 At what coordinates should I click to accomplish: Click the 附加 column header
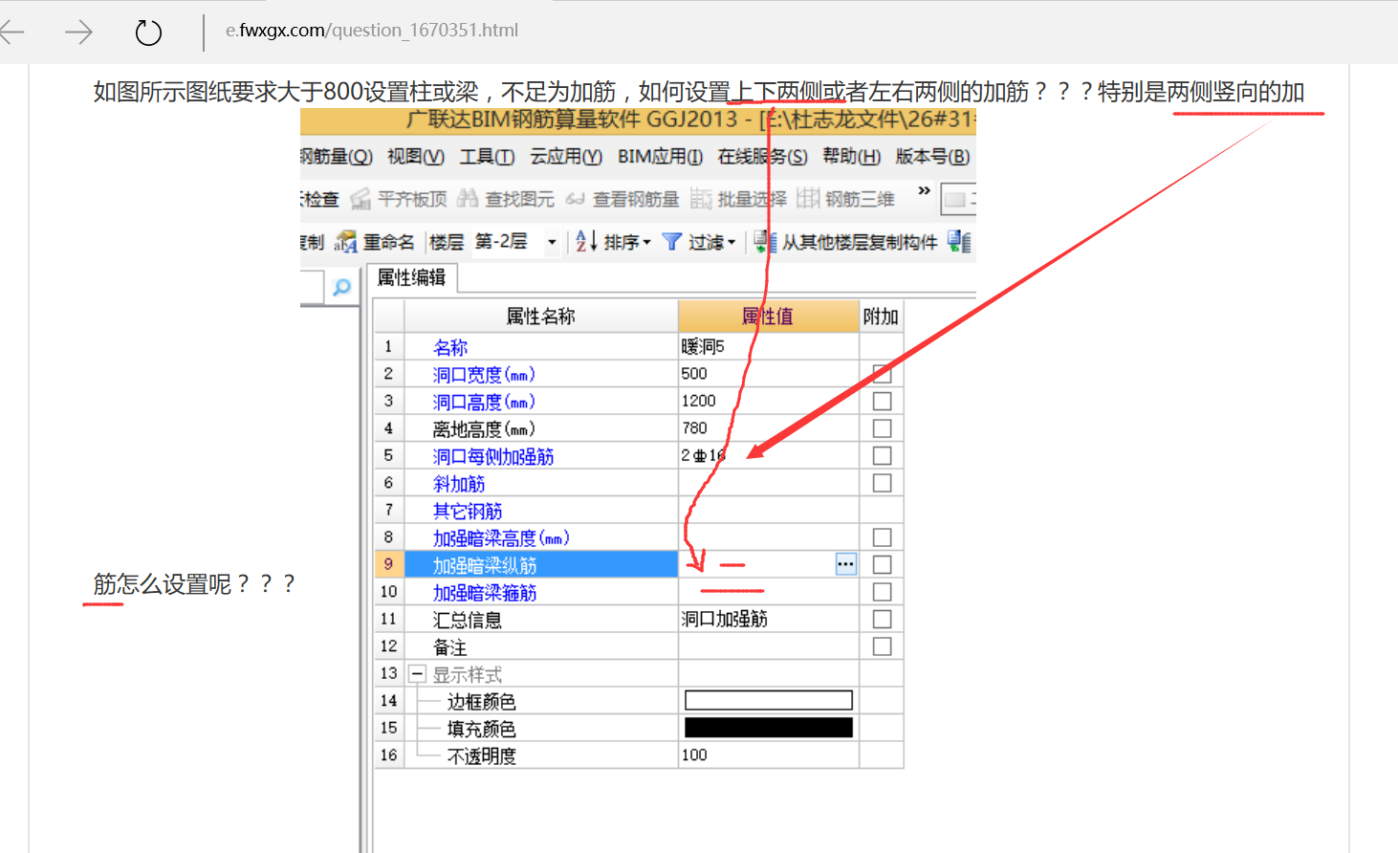tap(881, 317)
